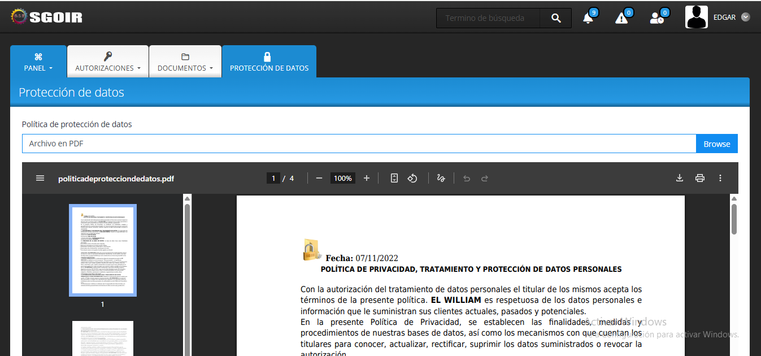
Task: Download the PDF document
Action: 680,178
